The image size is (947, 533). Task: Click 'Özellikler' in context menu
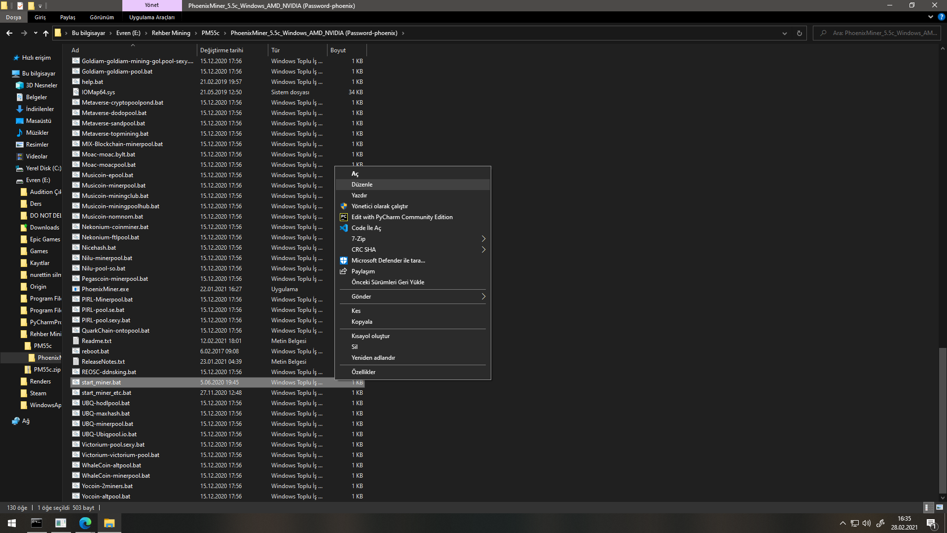tap(363, 372)
